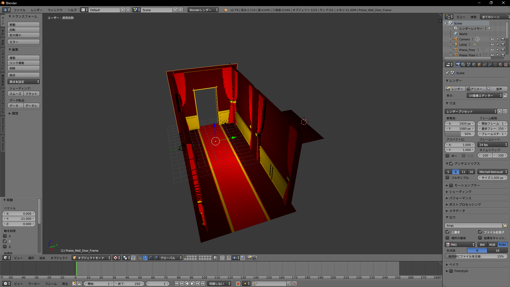
Task: Enable the Freestyle checkbox
Action: [451, 271]
